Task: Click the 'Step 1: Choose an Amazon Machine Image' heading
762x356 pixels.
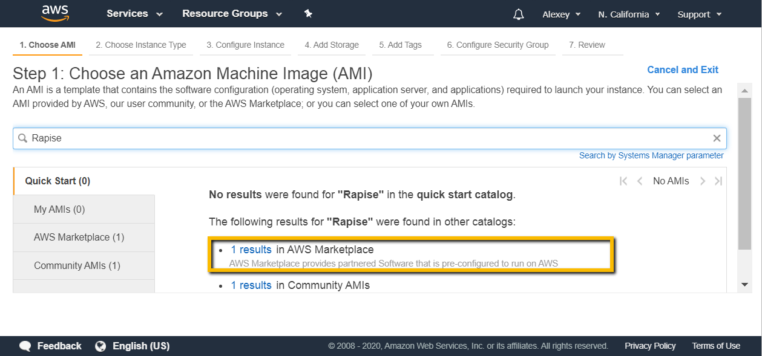Action: pos(192,74)
